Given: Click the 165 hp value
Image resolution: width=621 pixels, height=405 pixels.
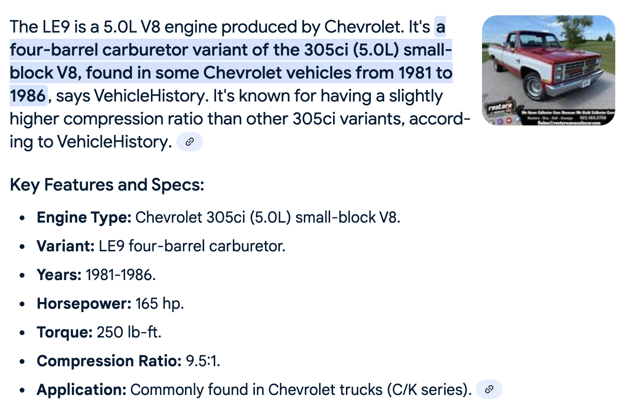Looking at the screenshot, I should pos(160,304).
